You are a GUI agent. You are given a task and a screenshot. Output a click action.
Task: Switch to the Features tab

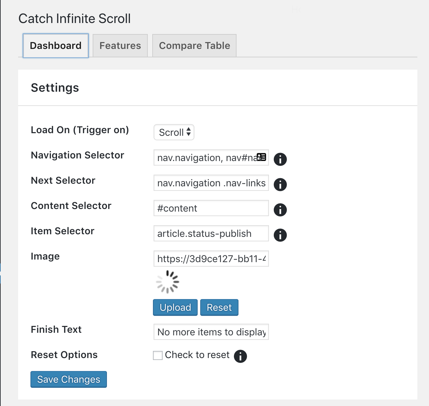coord(120,46)
